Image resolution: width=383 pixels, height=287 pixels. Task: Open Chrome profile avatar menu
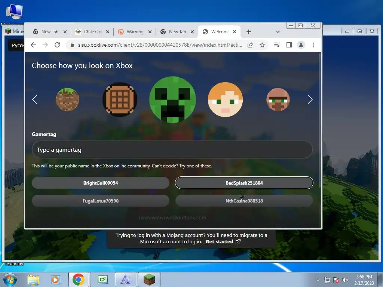click(301, 45)
